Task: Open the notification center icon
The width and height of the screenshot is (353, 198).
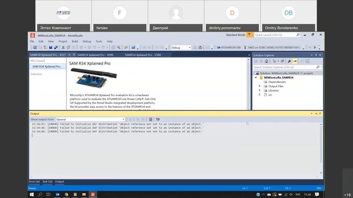Action: point(317,194)
